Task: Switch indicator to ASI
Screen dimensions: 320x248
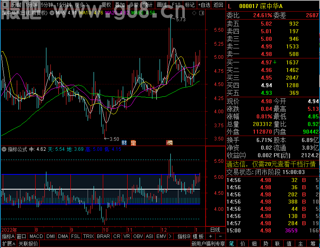Action: pos(149,236)
